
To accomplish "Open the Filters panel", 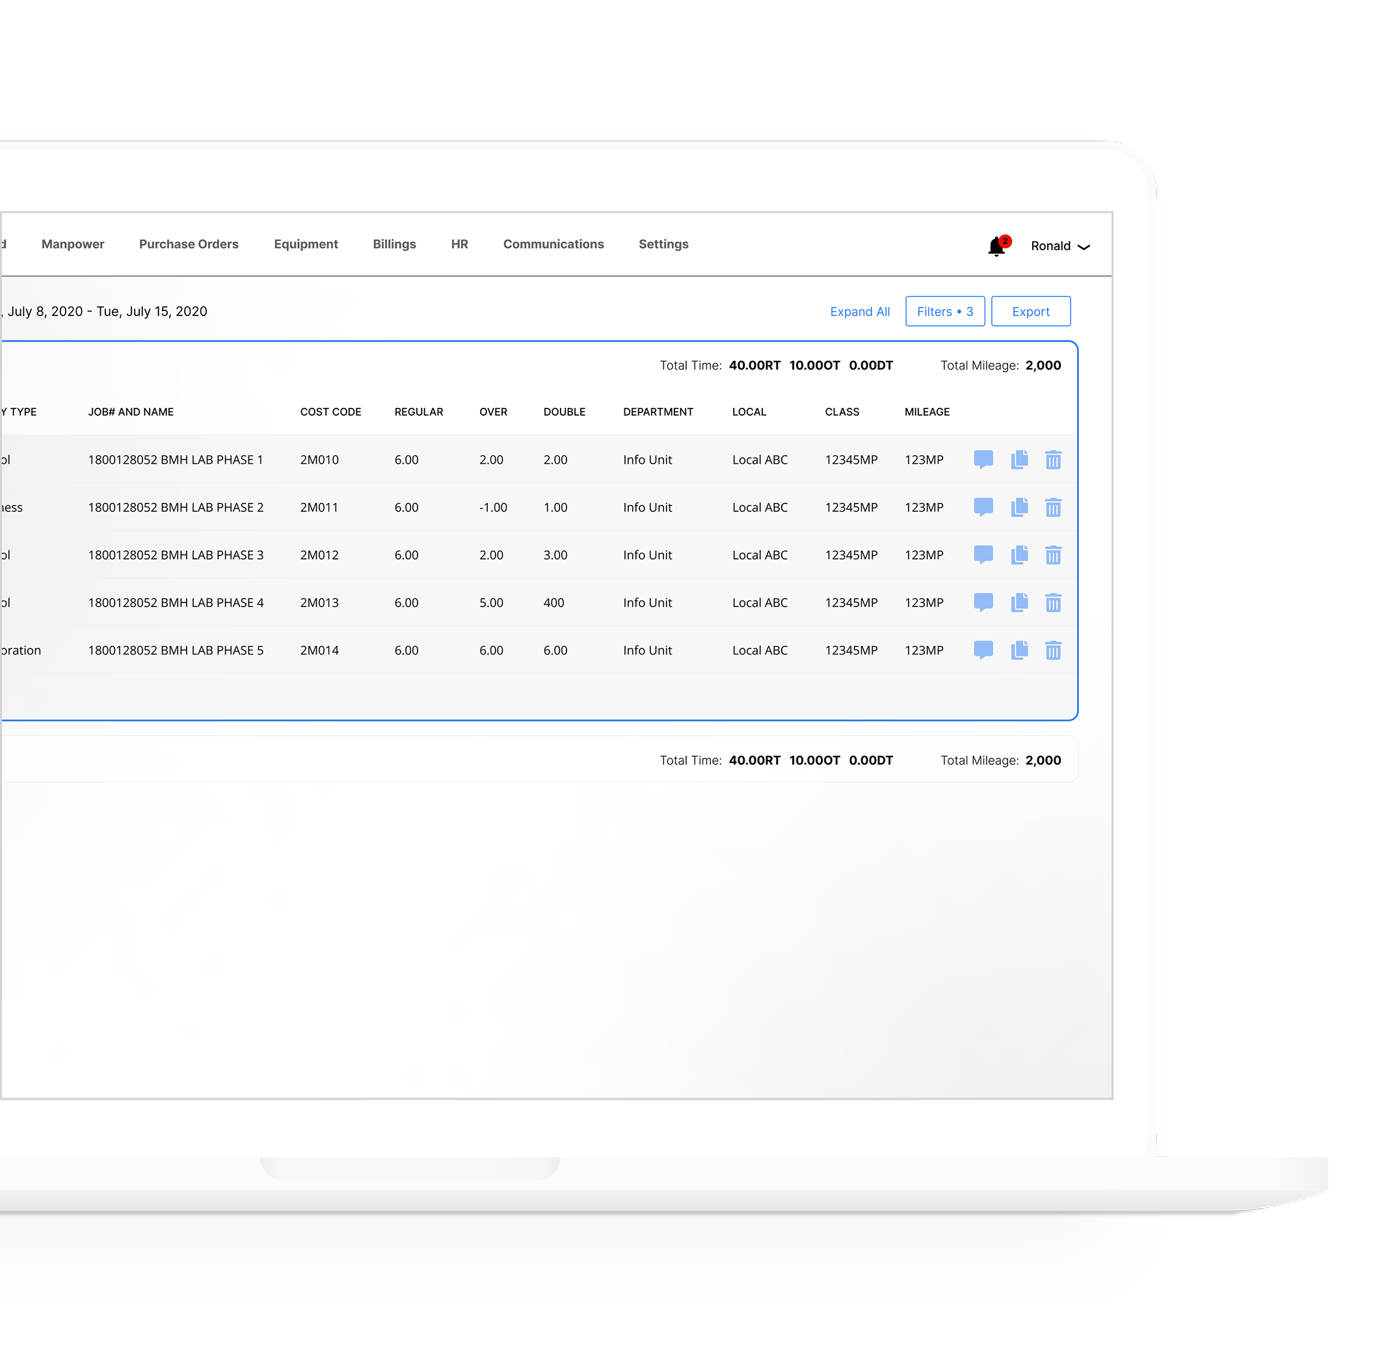I will coord(944,311).
